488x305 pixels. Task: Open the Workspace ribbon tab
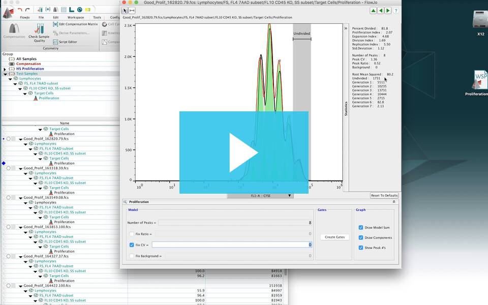pos(76,17)
